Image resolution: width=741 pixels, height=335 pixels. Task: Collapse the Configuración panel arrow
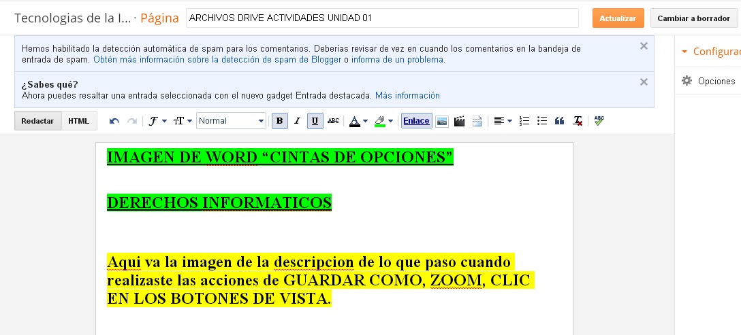(x=684, y=52)
